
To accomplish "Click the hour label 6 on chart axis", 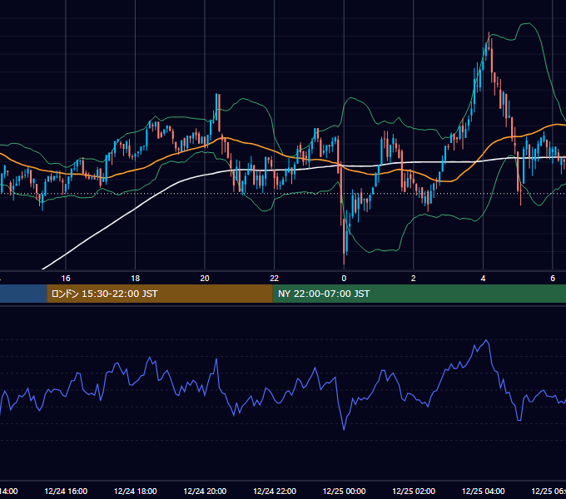I will 553,279.
